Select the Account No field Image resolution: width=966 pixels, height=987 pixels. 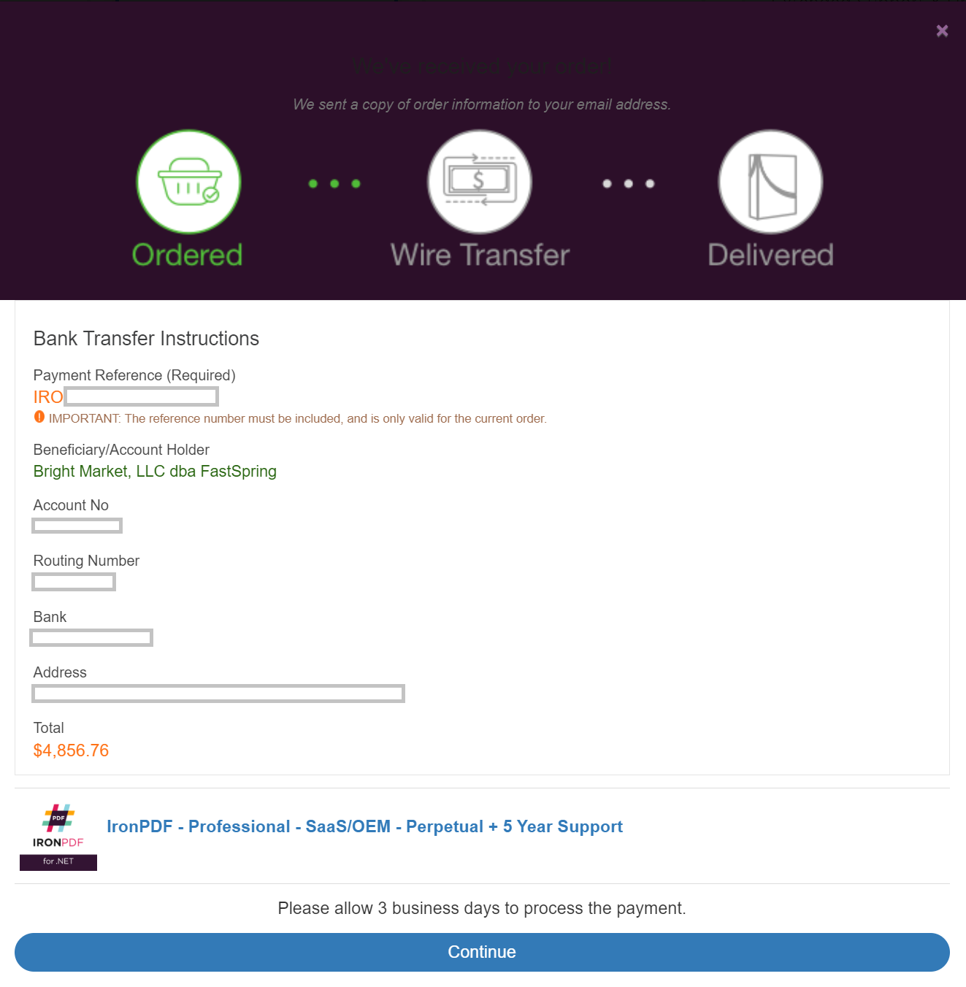[x=77, y=525]
